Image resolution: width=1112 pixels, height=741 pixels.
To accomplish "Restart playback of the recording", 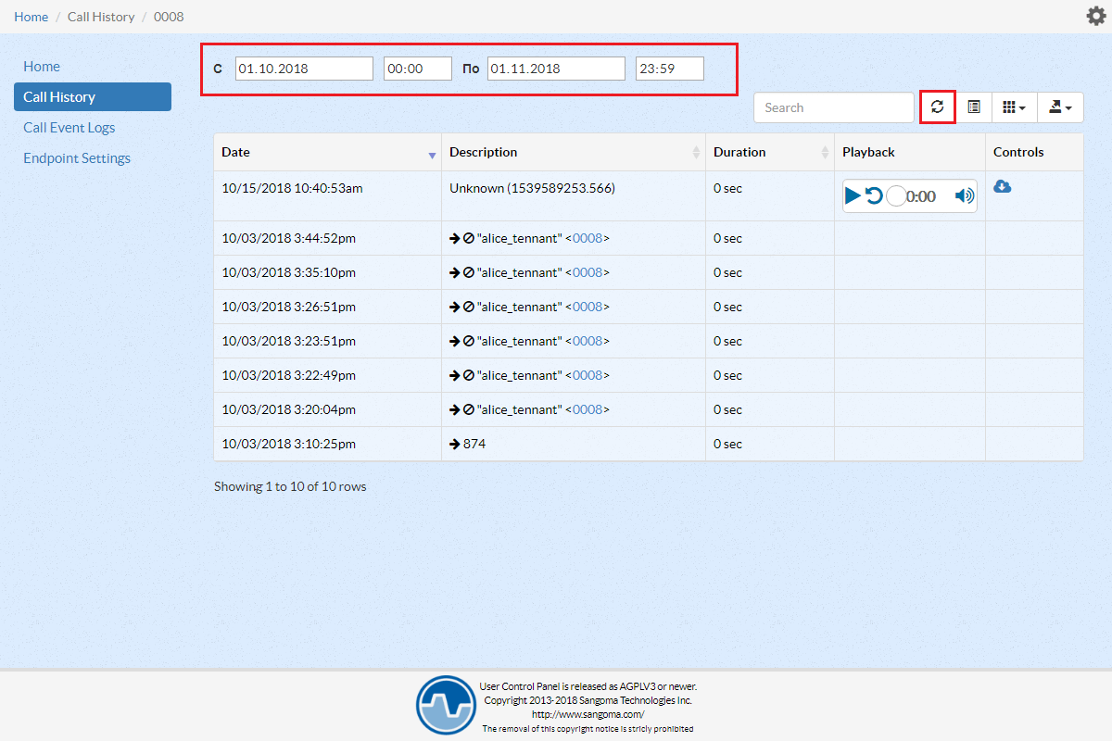I will [x=874, y=195].
